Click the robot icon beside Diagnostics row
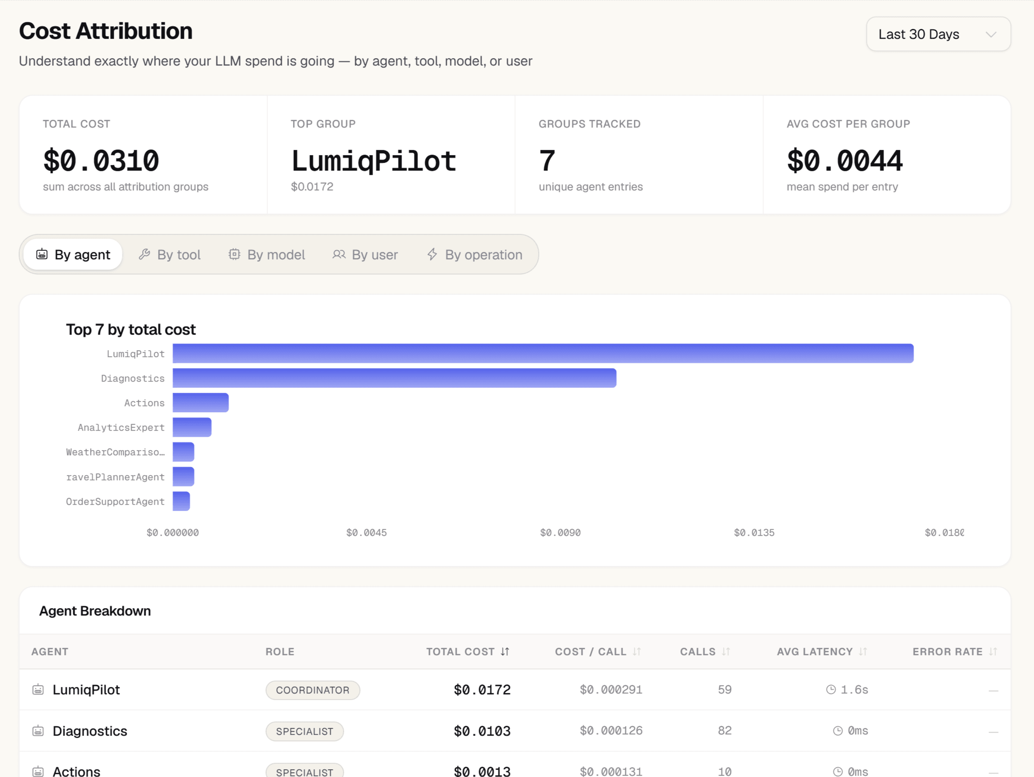This screenshot has width=1034, height=777. click(38, 731)
